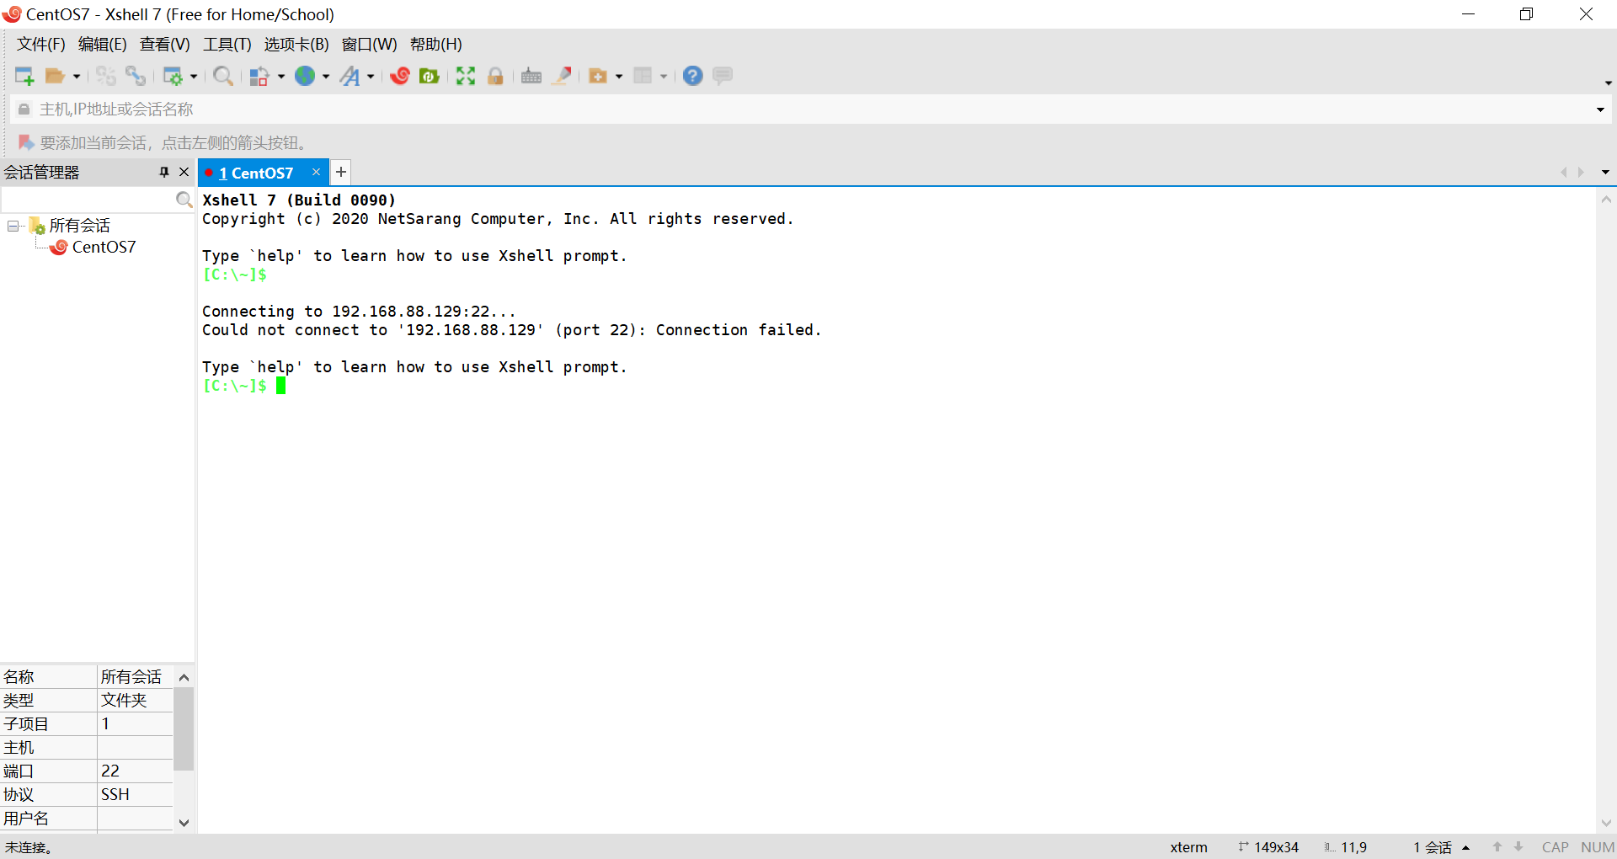
Task: Click the New Session toolbar icon
Action: tap(24, 76)
